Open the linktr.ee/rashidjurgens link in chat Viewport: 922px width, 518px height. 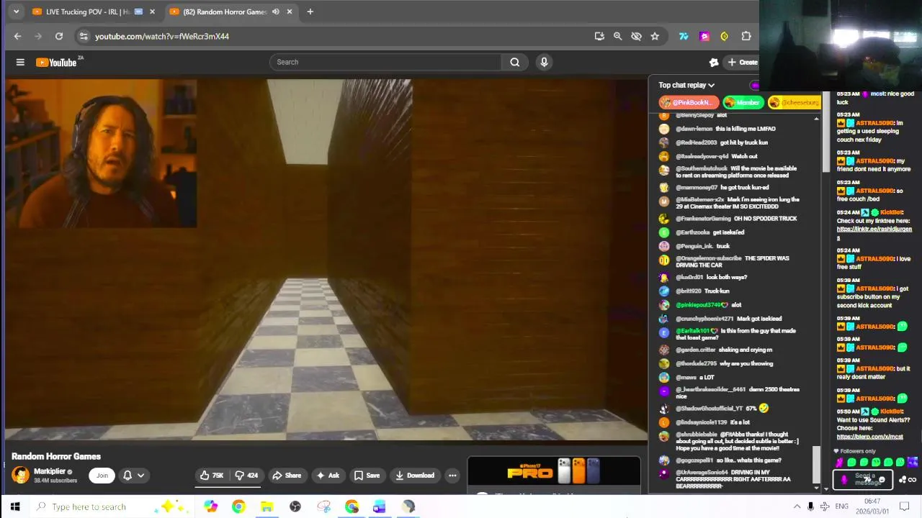point(874,232)
